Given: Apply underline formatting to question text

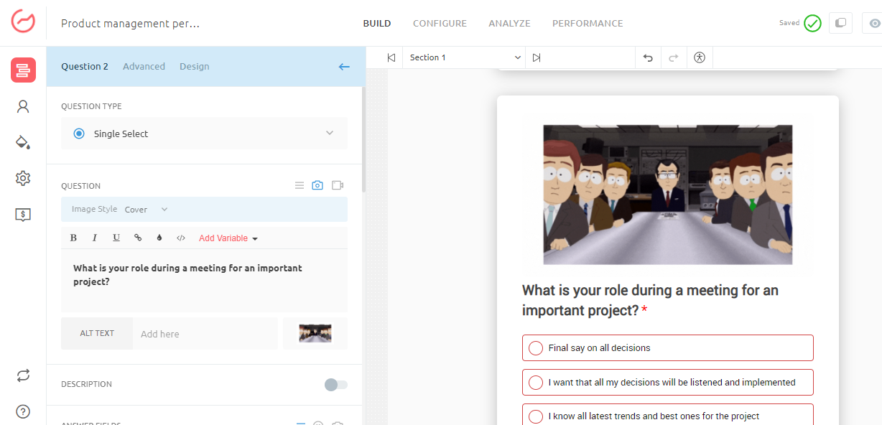Looking at the screenshot, I should (116, 238).
